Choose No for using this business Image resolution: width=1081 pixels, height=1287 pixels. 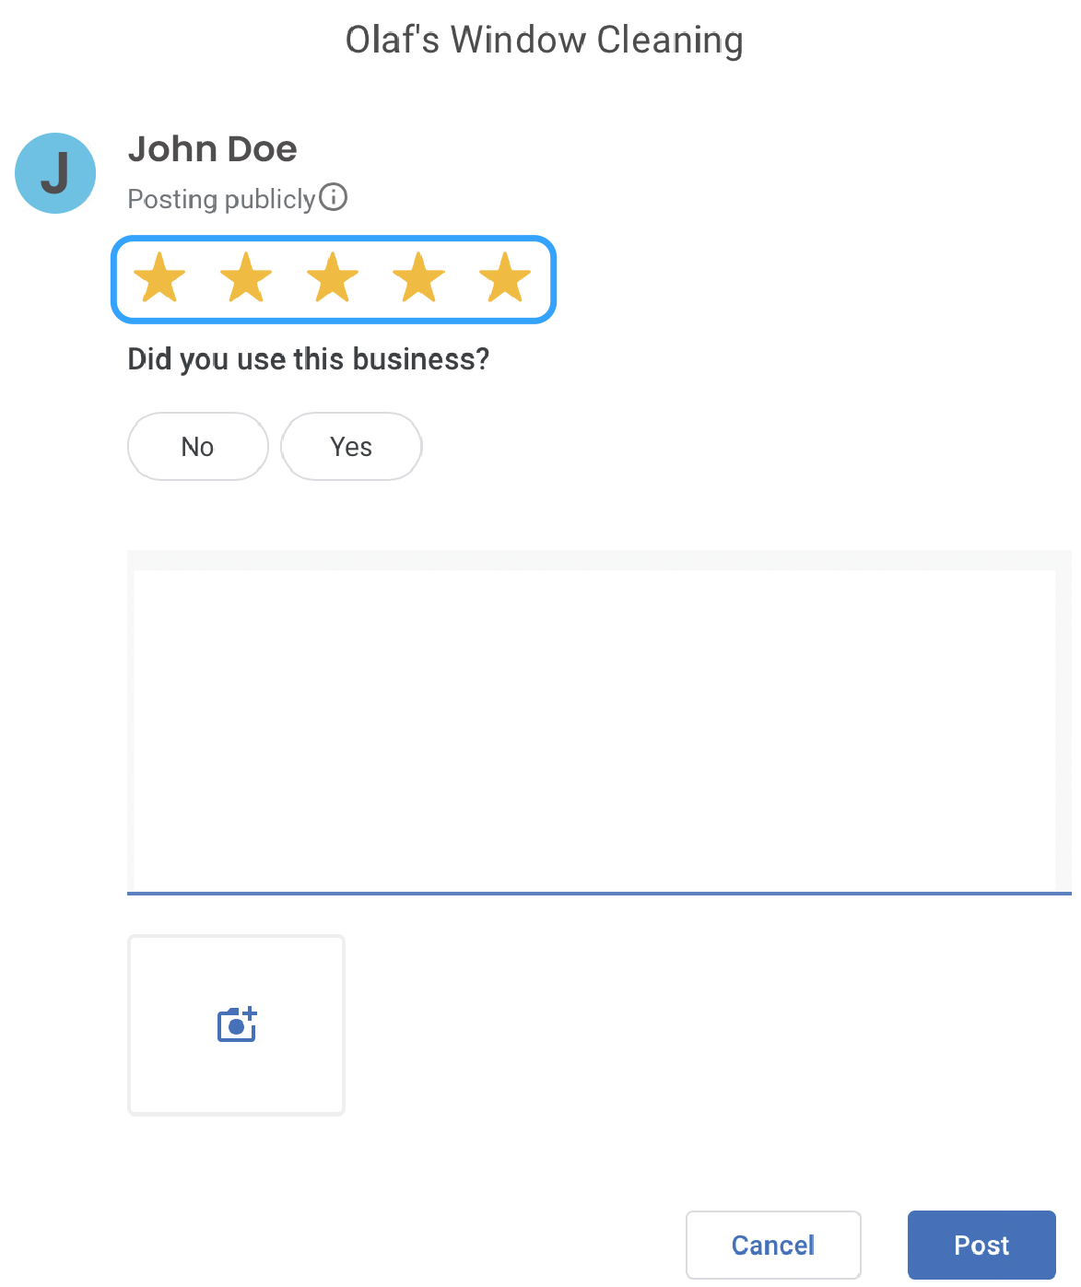pos(198,447)
